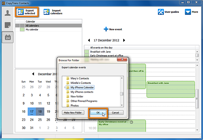Go to previous month in mini calendar
This screenshot has height=140, width=203.
pyautogui.click(x=33, y=74)
